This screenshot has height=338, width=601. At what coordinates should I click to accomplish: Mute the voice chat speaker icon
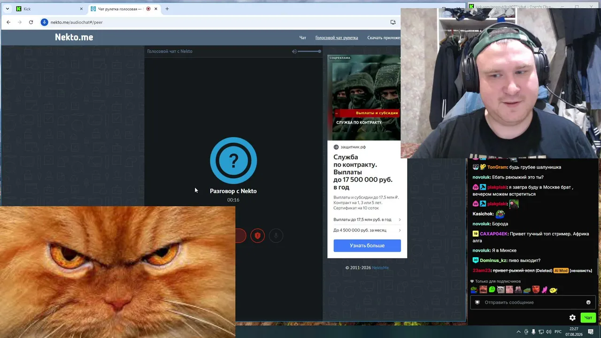point(294,51)
